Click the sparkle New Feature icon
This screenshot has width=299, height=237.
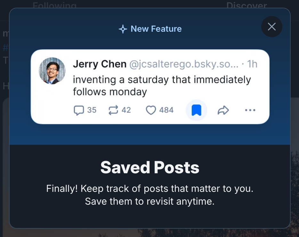point(123,29)
